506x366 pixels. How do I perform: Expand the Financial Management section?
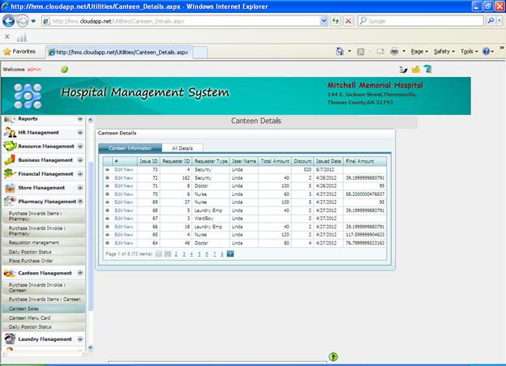tap(80, 173)
